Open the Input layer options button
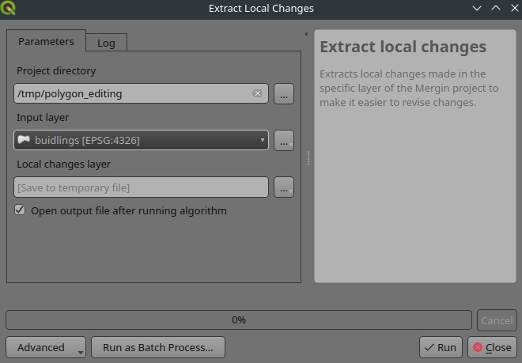 (284, 141)
